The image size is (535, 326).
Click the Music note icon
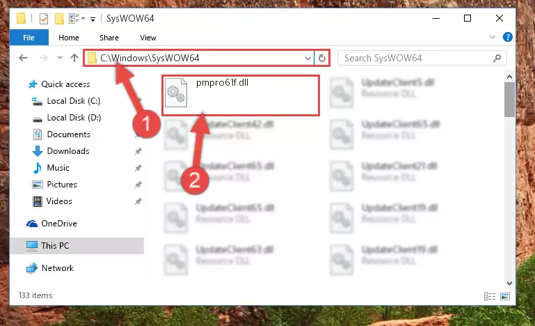click(37, 168)
